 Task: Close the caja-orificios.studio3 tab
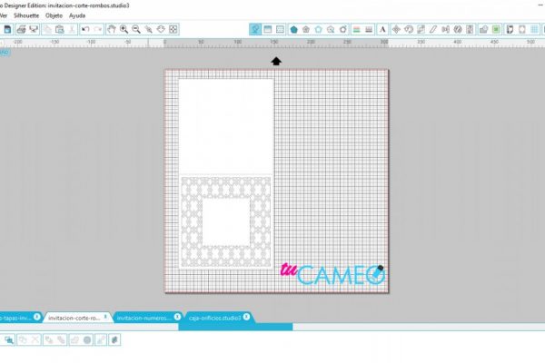point(246,317)
